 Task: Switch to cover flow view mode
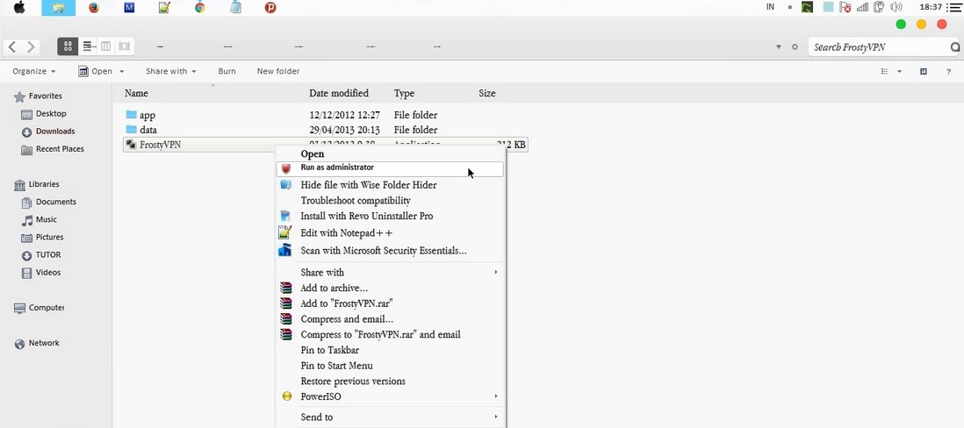(x=124, y=46)
